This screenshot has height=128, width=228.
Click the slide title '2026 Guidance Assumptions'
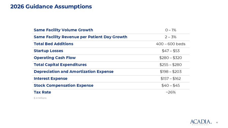[x=51, y=7]
